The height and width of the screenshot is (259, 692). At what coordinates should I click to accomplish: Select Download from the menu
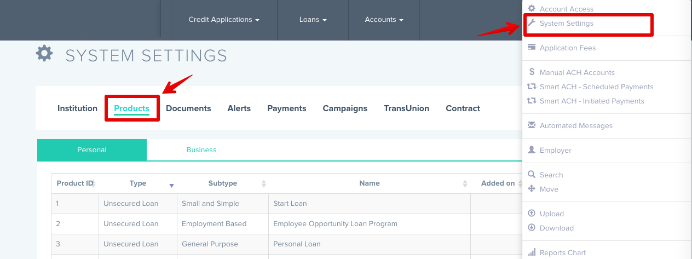pos(557,228)
